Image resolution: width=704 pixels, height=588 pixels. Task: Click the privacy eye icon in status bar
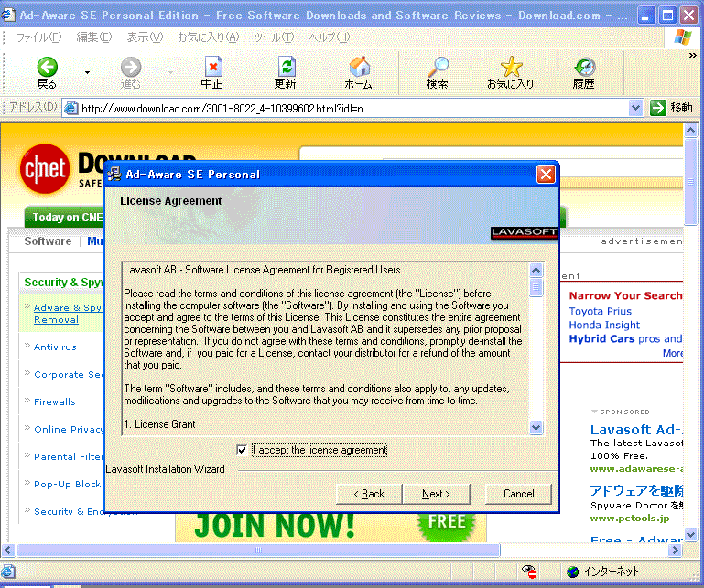pyautogui.click(x=529, y=572)
